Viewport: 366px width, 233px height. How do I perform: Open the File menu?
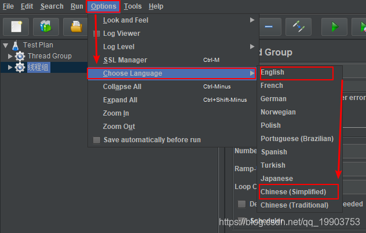pyautogui.click(x=8, y=6)
